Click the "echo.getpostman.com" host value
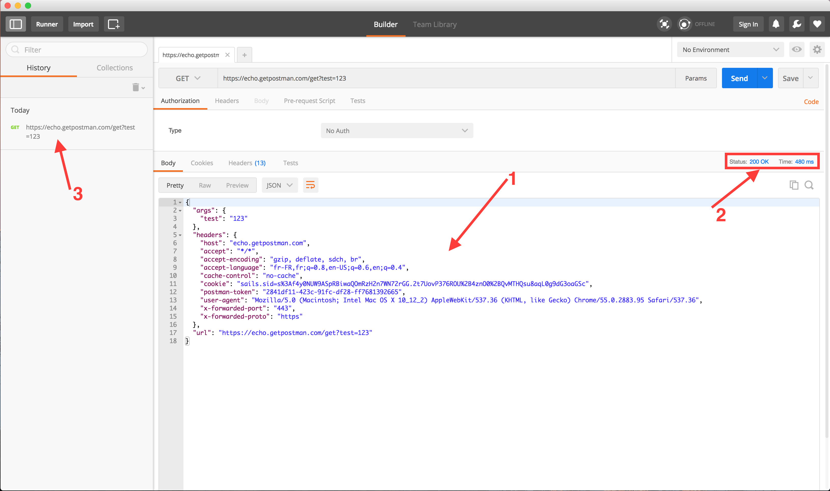 point(268,243)
